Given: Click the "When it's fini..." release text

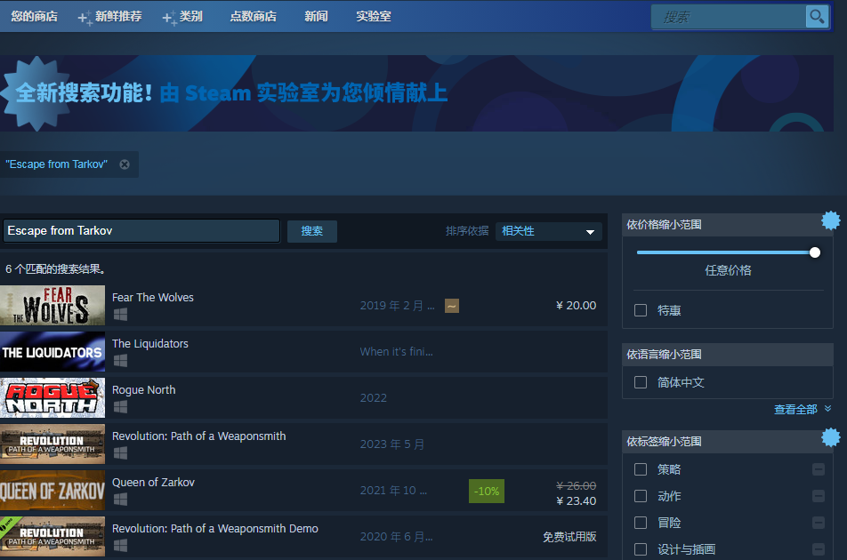Looking at the screenshot, I should 397,352.
